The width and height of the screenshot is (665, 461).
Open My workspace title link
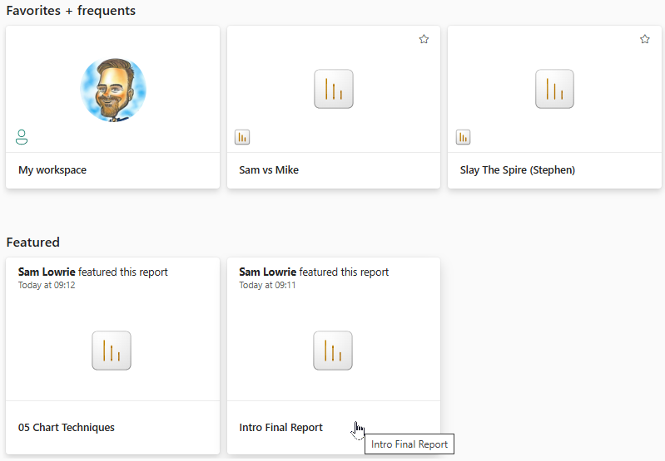coord(52,170)
